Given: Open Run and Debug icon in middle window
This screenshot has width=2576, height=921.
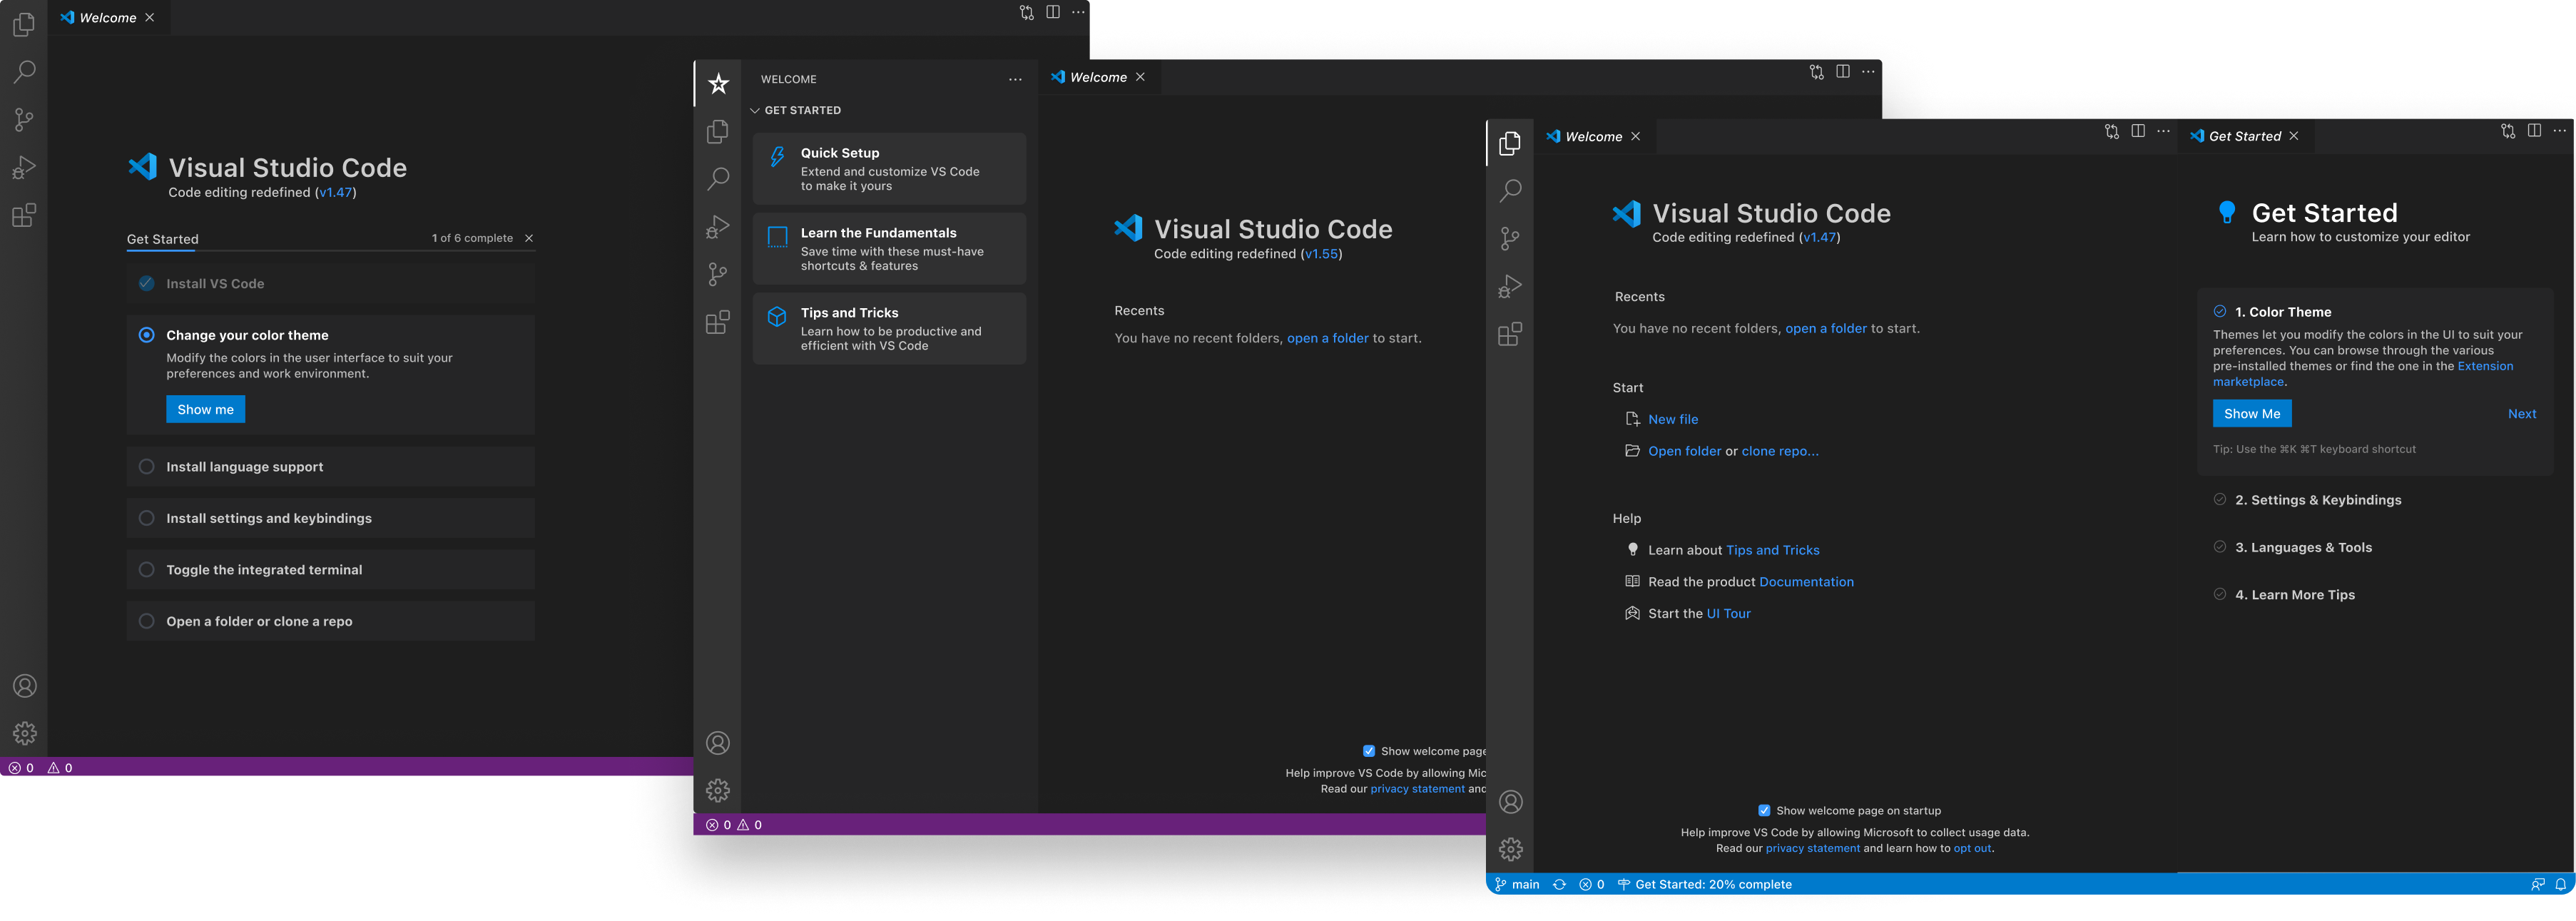Looking at the screenshot, I should 718,227.
